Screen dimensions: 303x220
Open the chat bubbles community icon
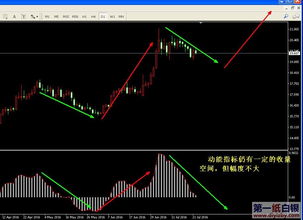tap(296, 16)
